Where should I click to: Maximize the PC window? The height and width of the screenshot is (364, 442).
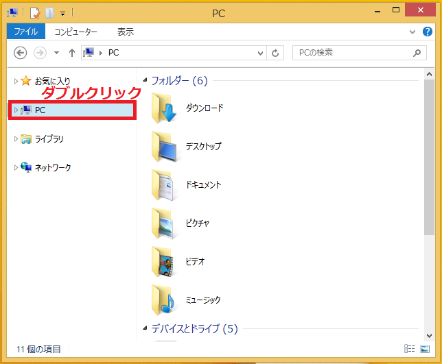click(x=396, y=11)
